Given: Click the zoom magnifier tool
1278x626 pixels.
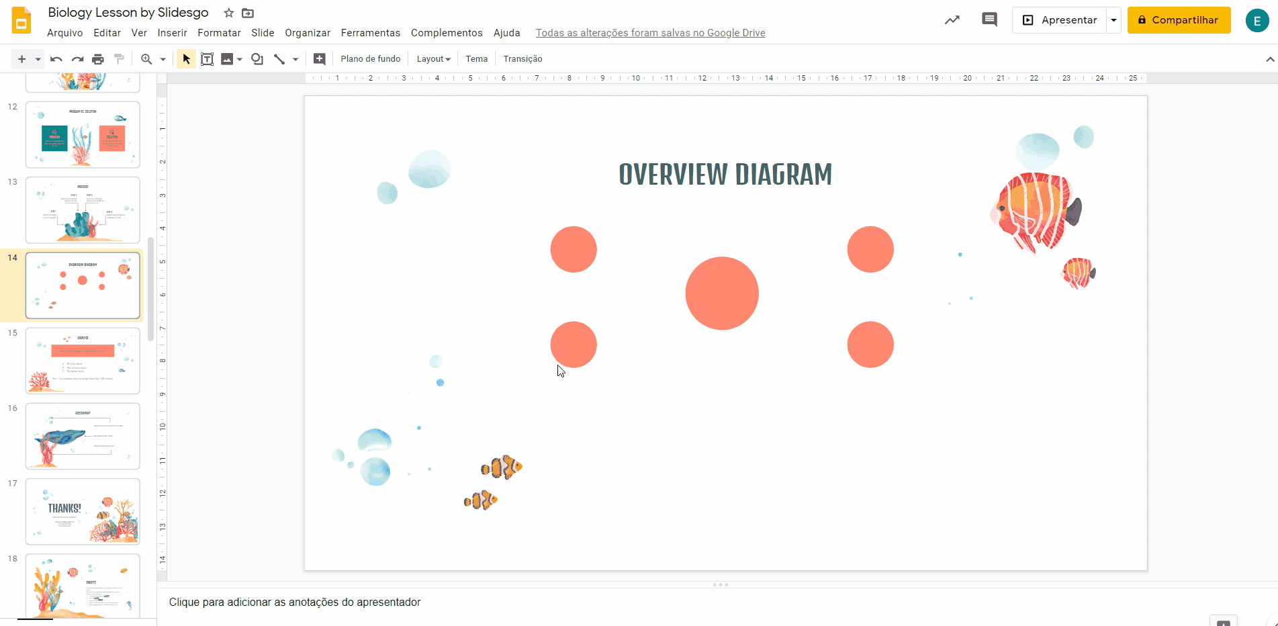Looking at the screenshot, I should pos(146,59).
